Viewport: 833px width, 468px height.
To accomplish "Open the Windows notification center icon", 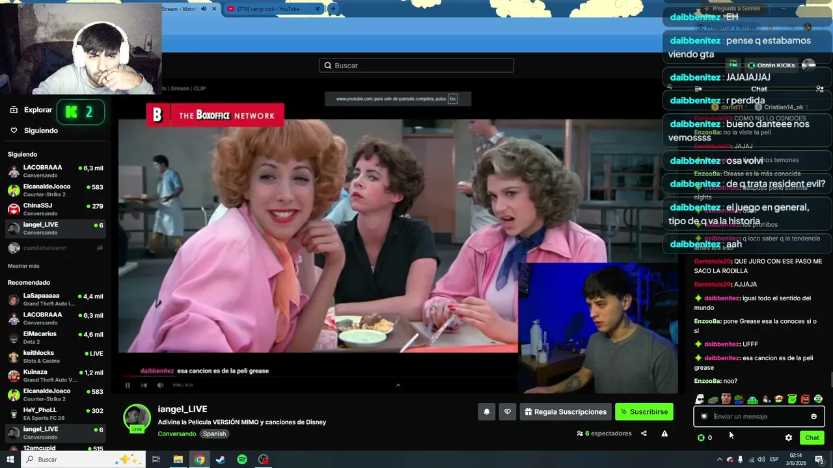I will tap(819, 460).
